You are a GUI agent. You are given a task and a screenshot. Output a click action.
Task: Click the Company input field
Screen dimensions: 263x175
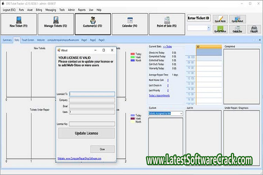(x=92, y=100)
